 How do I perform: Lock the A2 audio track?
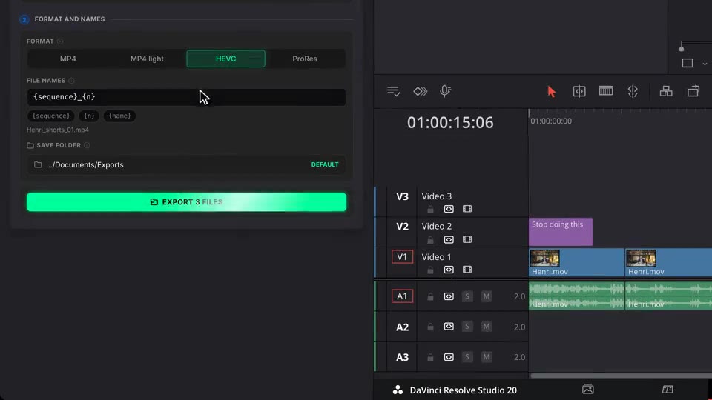tap(430, 327)
